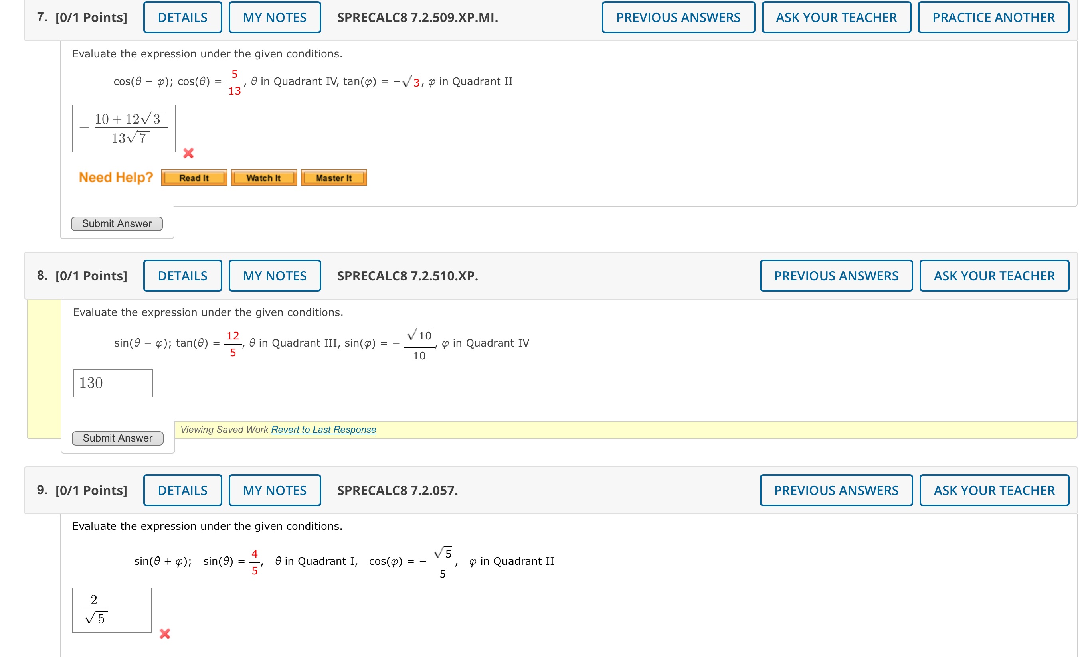Click the Revert to Last Response link
This screenshot has height=657, width=1088.
(323, 429)
